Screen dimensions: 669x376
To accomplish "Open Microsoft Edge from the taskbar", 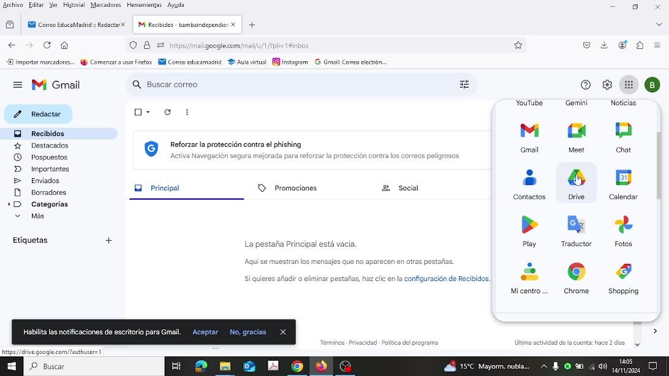I will click(201, 366).
